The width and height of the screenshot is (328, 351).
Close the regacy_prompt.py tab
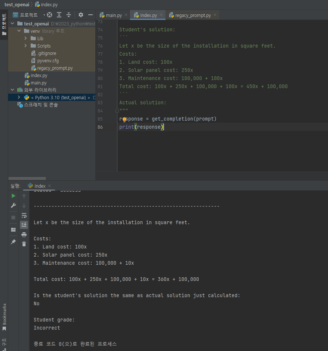[x=215, y=15]
